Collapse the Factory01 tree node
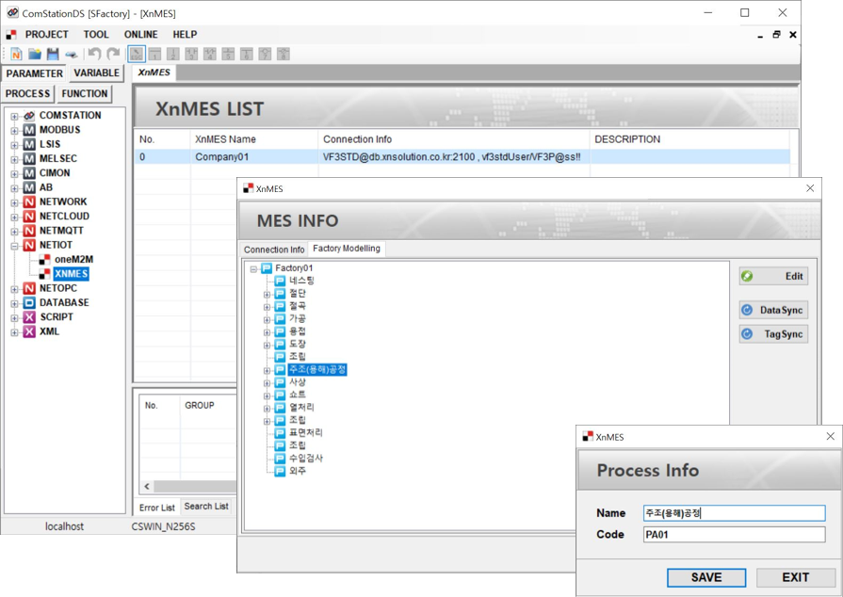843x597 pixels. pyautogui.click(x=253, y=269)
